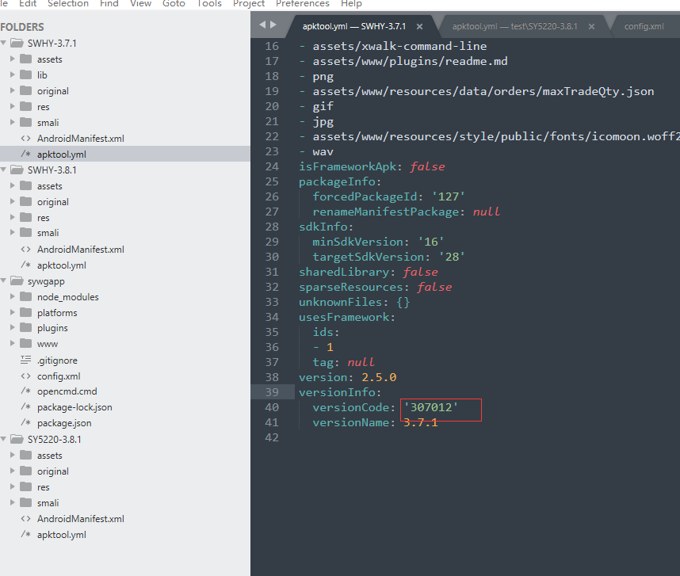Image resolution: width=680 pixels, height=576 pixels.
Task: Go to previous tab with left arrow
Action: (262, 25)
